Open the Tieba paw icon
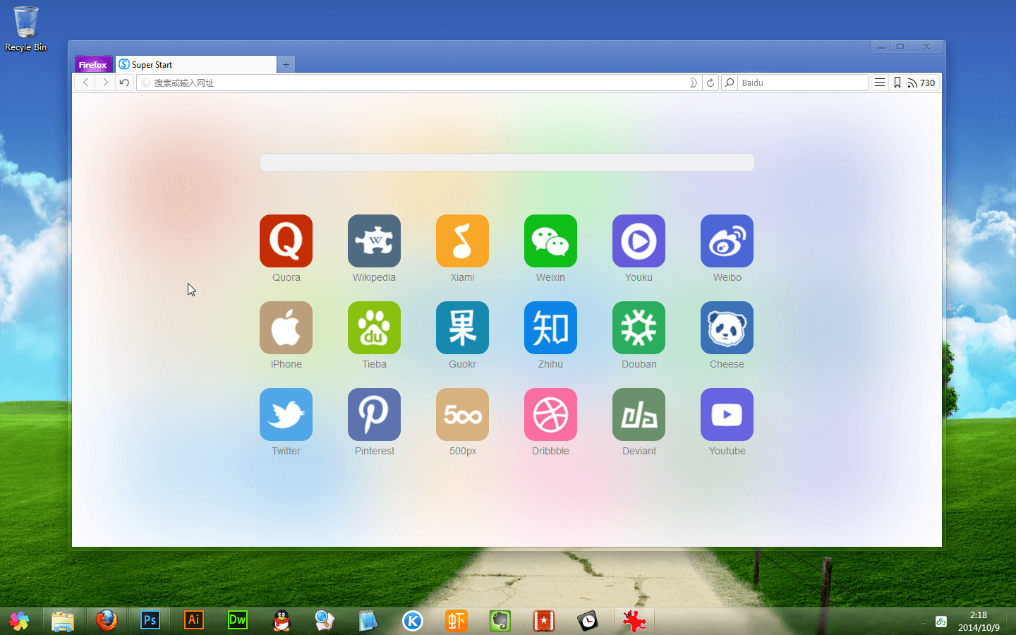The width and height of the screenshot is (1016, 635). coord(374,327)
